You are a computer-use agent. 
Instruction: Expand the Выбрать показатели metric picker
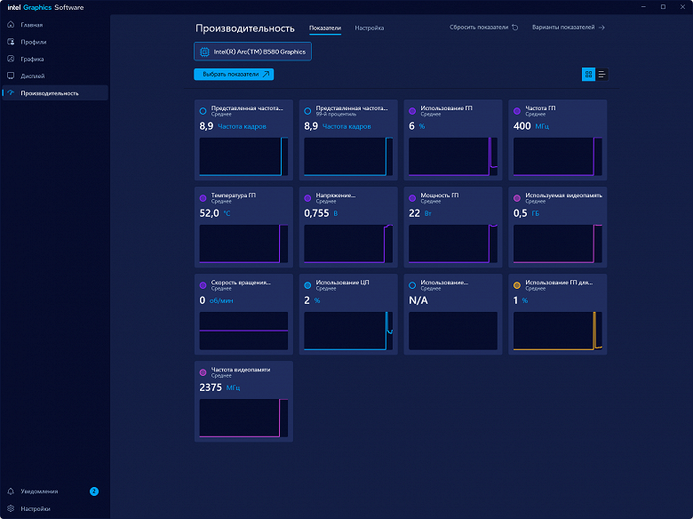tap(234, 75)
